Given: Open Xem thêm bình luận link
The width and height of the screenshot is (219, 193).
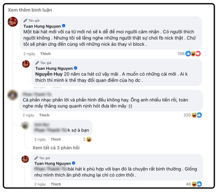Looking at the screenshot, I should [30, 10].
